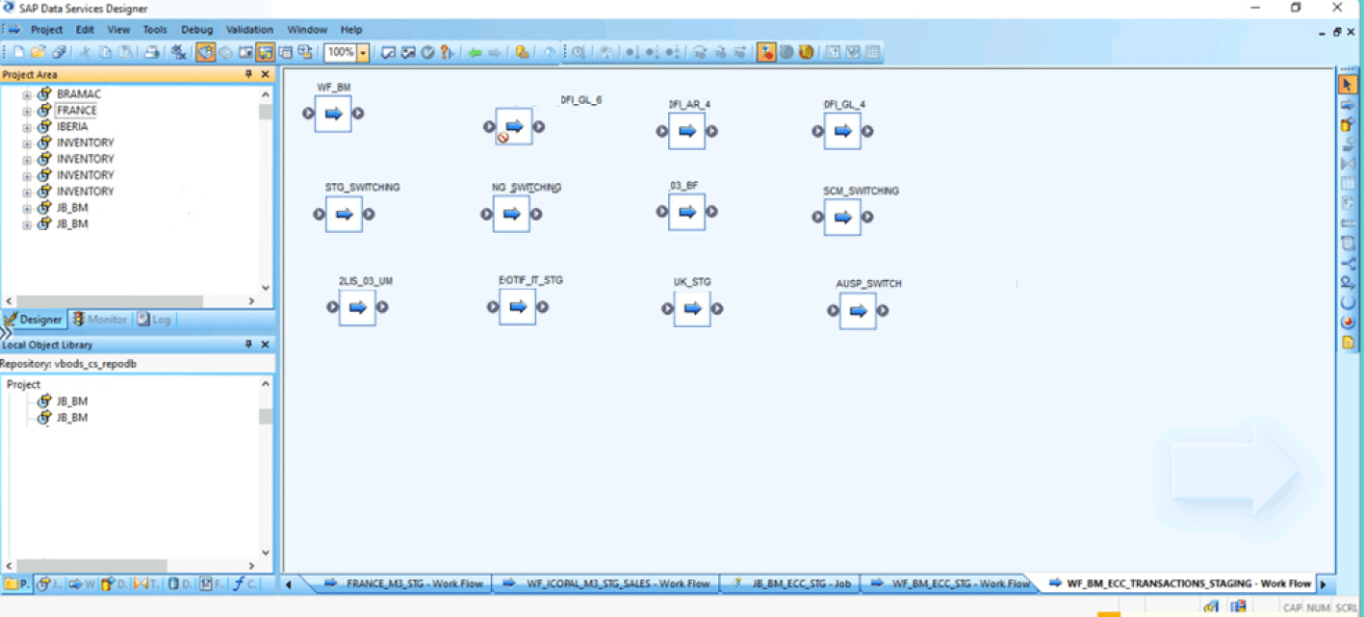Click the Validate Current View icon
This screenshot has height=617, width=1364.
388,52
